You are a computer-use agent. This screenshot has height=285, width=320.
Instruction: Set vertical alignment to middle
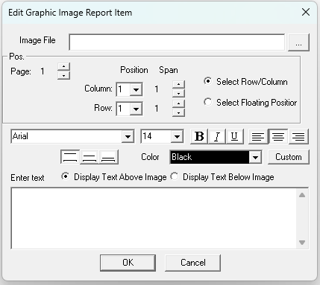[x=90, y=157]
